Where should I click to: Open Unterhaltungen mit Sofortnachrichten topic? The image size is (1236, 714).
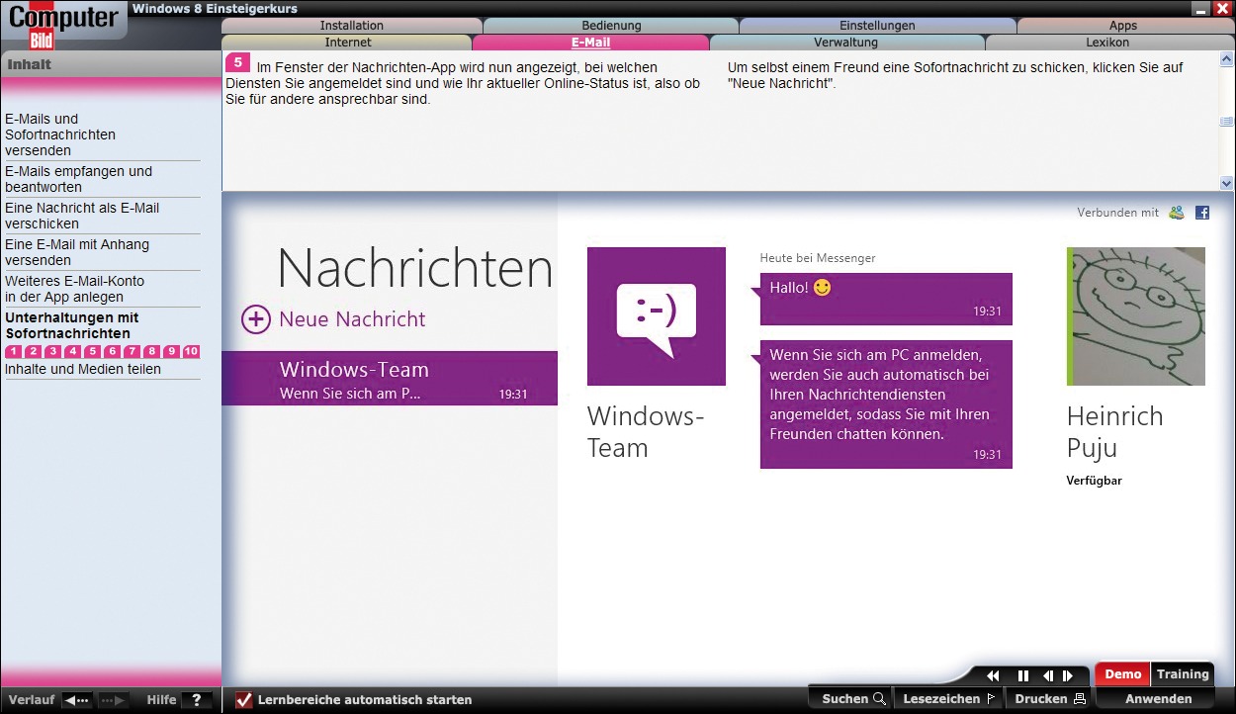click(x=72, y=325)
